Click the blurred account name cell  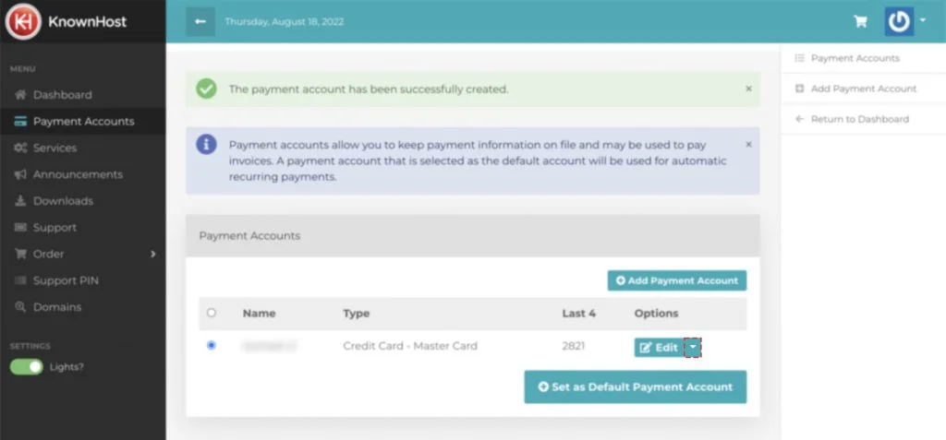[x=270, y=346]
